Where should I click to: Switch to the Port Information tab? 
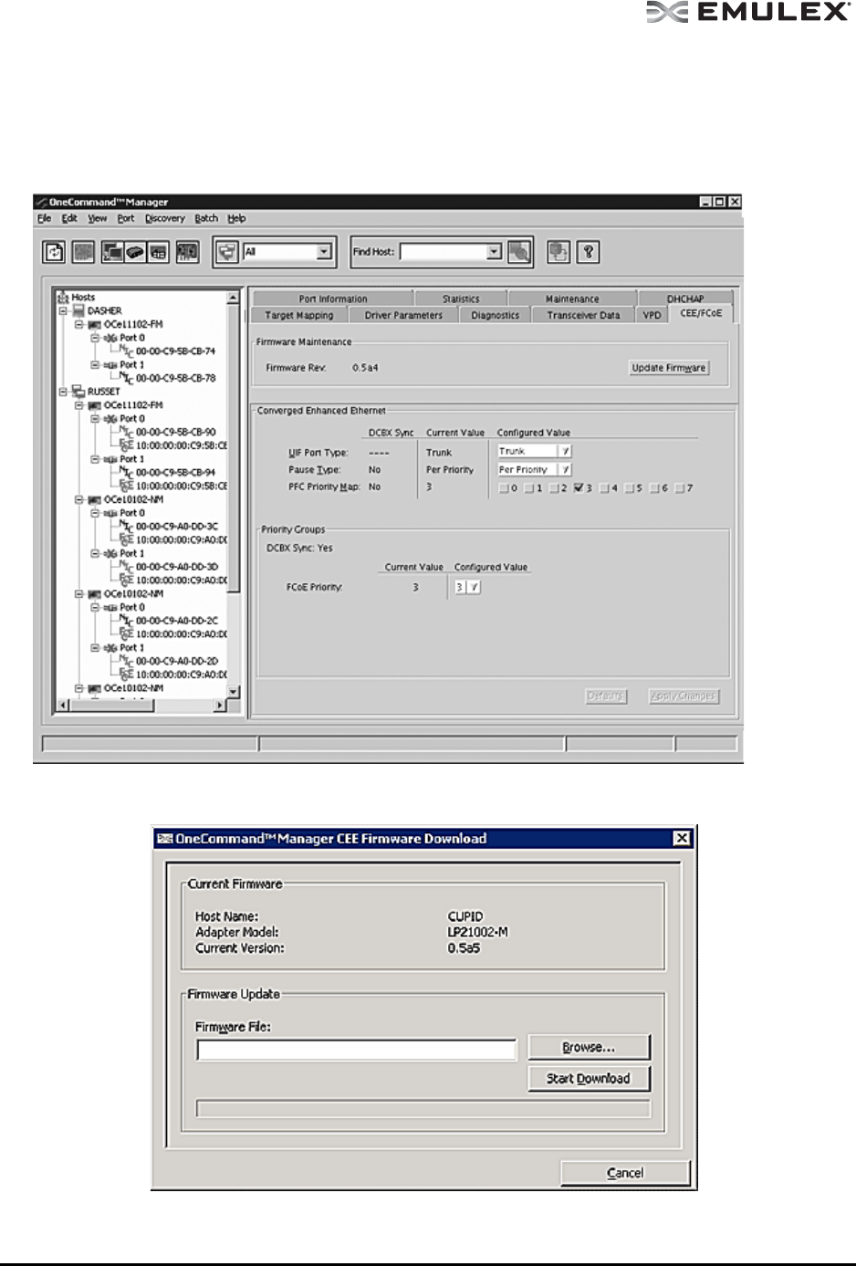[333, 298]
